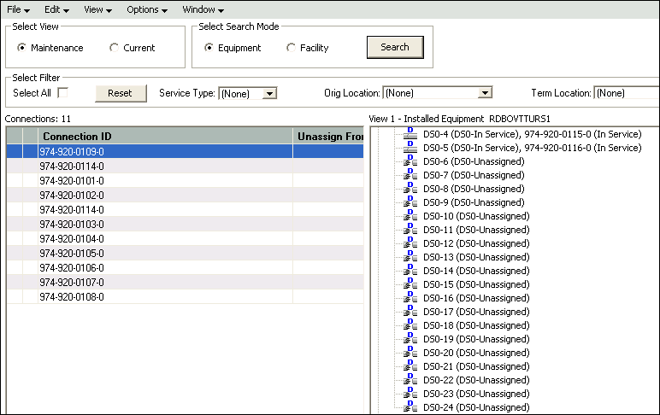This screenshot has width=660, height=415.
Task: Choose Facility search mode
Action: [x=291, y=48]
